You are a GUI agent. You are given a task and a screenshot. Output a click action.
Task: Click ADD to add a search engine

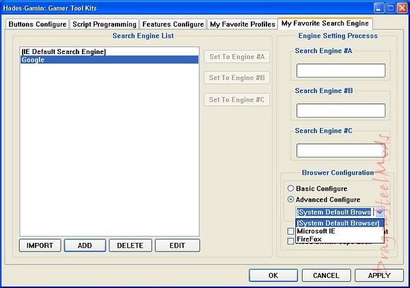85,246
